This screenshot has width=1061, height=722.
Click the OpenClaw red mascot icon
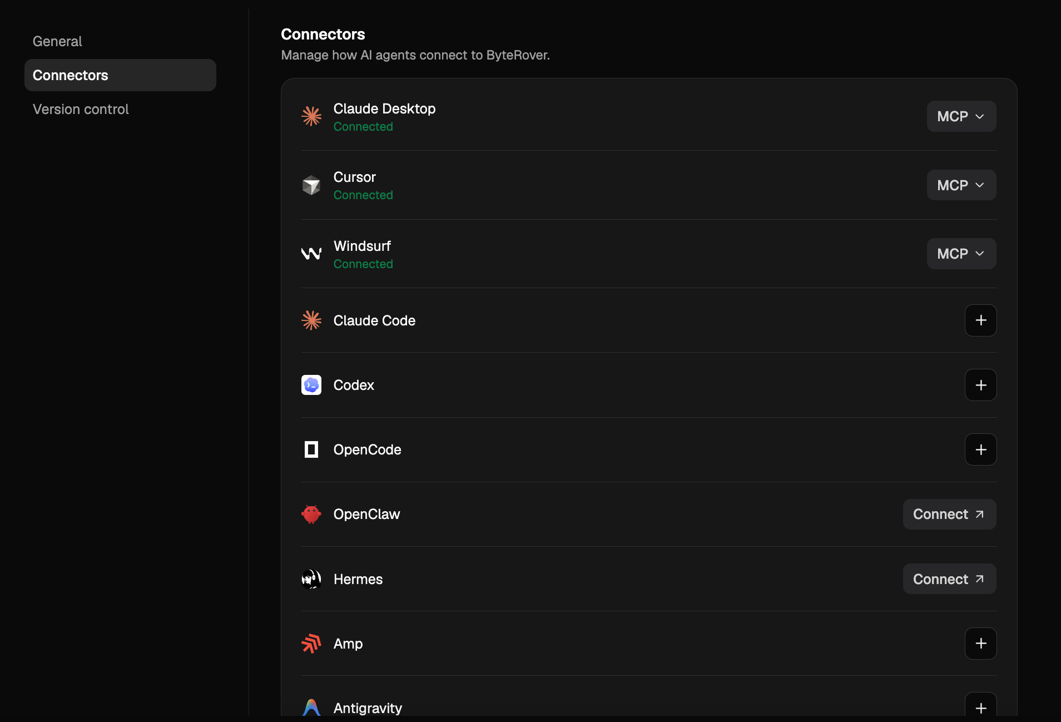pyautogui.click(x=311, y=514)
